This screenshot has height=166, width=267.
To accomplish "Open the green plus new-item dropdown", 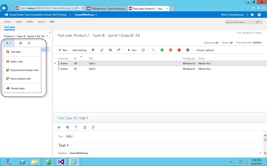I will click(x=9, y=43).
